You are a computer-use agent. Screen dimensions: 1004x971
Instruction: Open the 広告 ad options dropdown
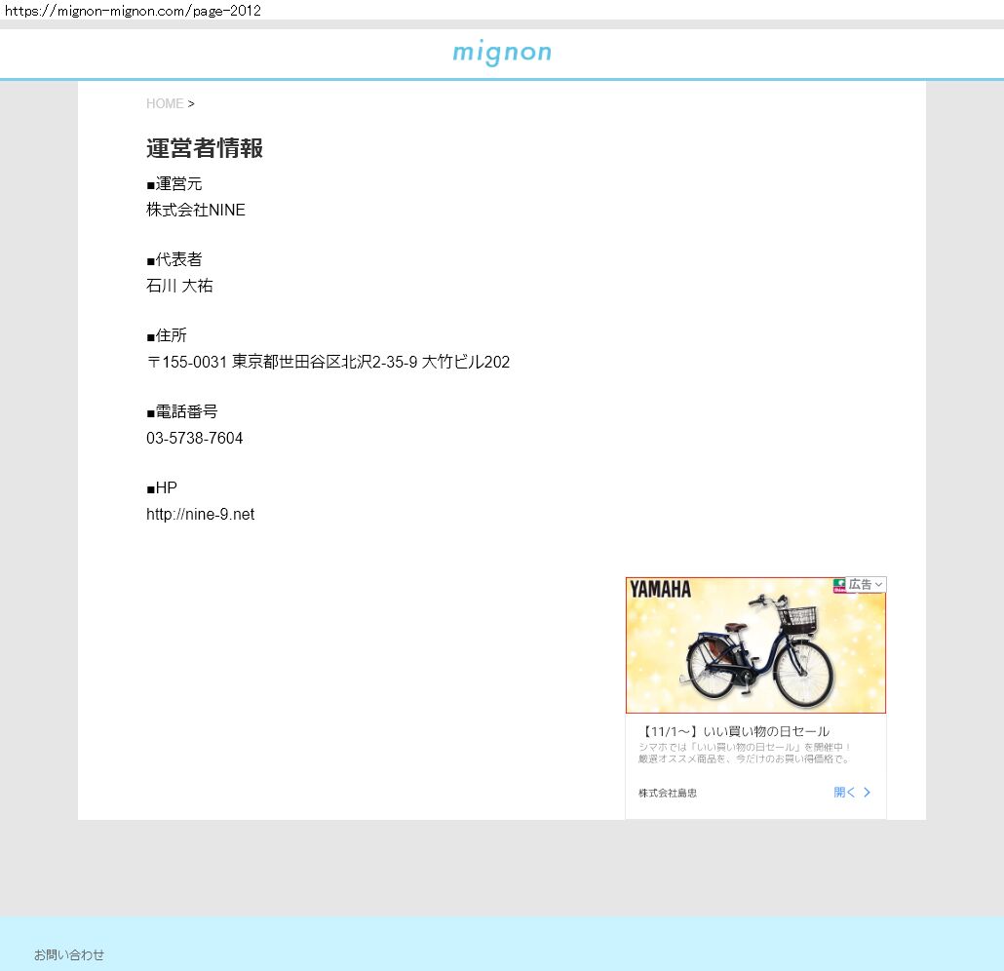coord(866,585)
